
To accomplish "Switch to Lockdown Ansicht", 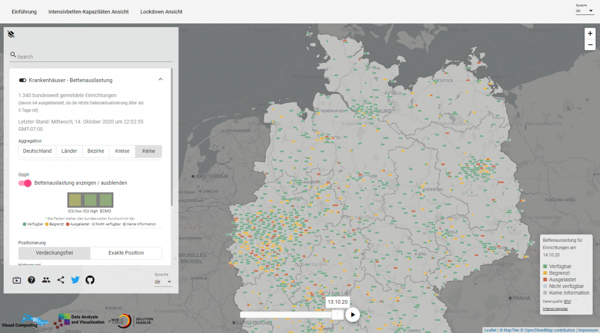I will [161, 12].
